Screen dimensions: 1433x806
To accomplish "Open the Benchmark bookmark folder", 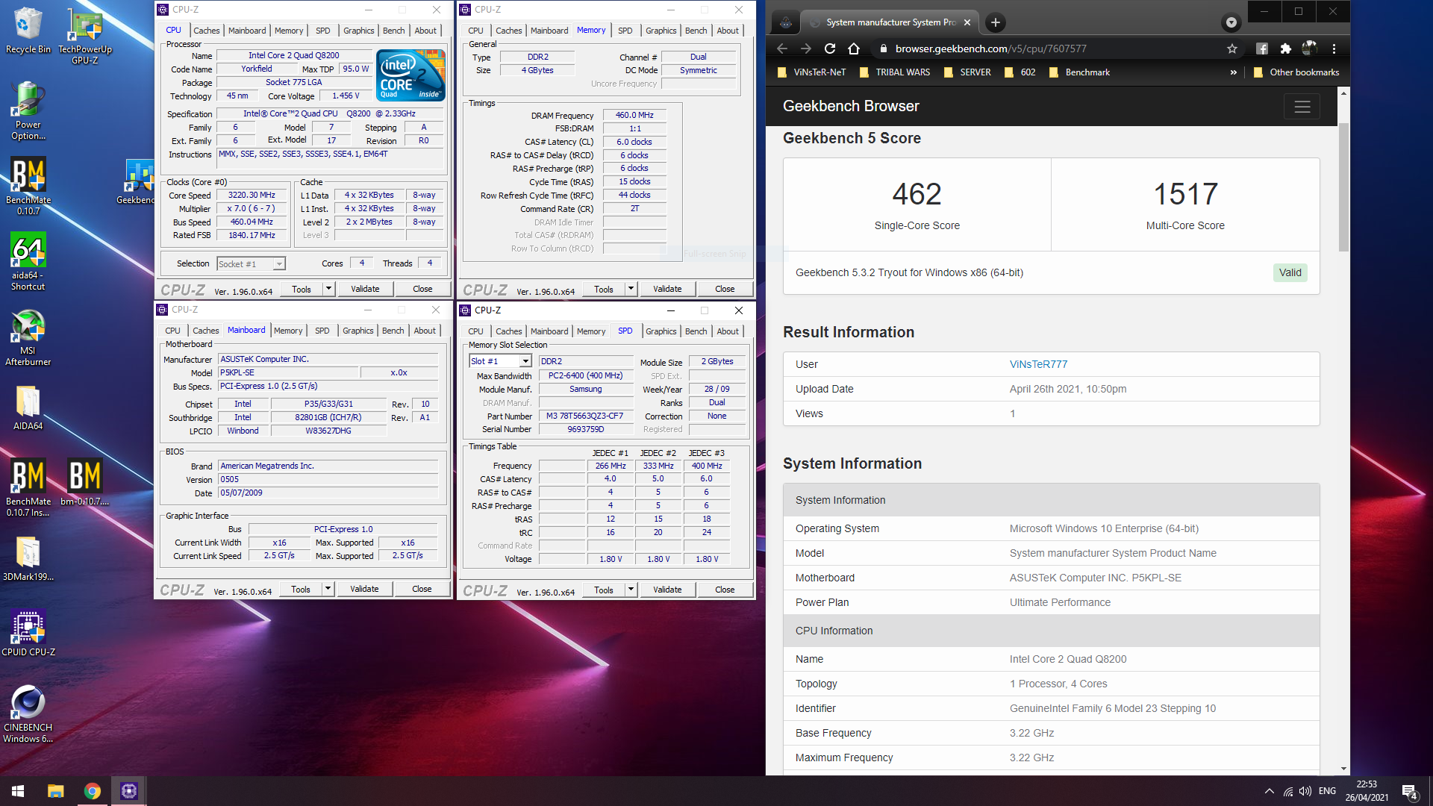I will tap(1079, 72).
